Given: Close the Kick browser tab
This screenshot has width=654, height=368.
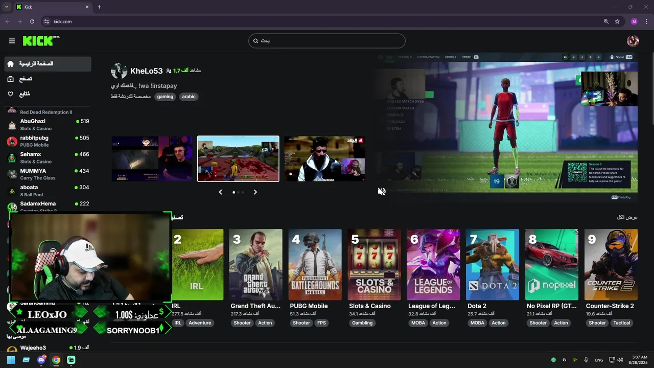Looking at the screenshot, I should click(87, 7).
